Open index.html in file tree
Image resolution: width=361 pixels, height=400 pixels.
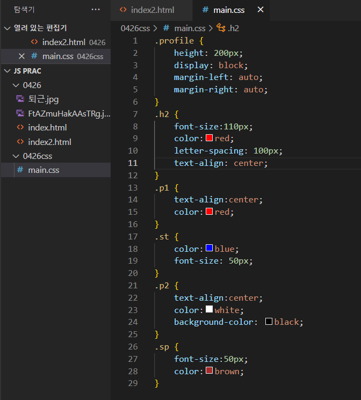56,128
